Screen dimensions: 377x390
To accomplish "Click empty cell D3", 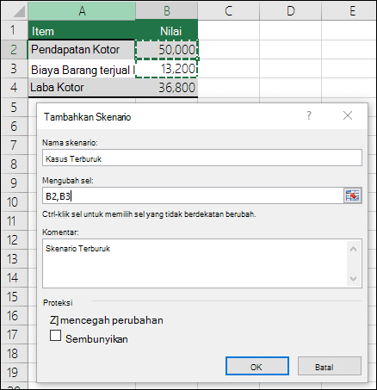I will 291,69.
